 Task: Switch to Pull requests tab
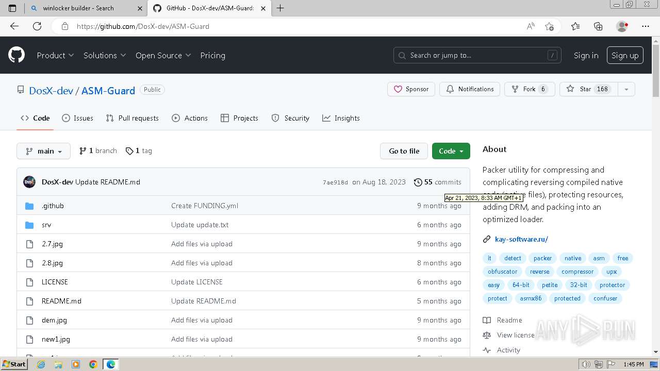(132, 118)
